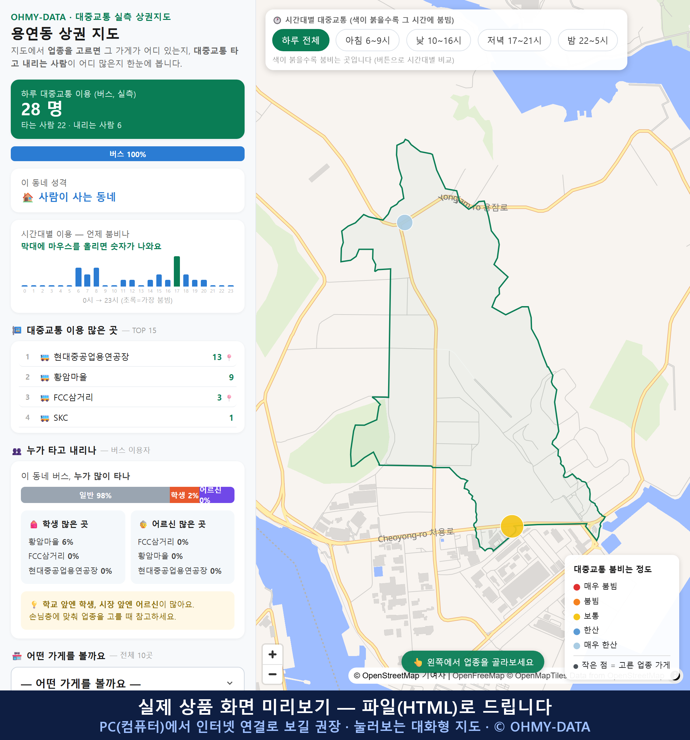The height and width of the screenshot is (740, 690).
Task: Click the light blue 매우 한산 legend dot
Action: pyautogui.click(x=576, y=646)
